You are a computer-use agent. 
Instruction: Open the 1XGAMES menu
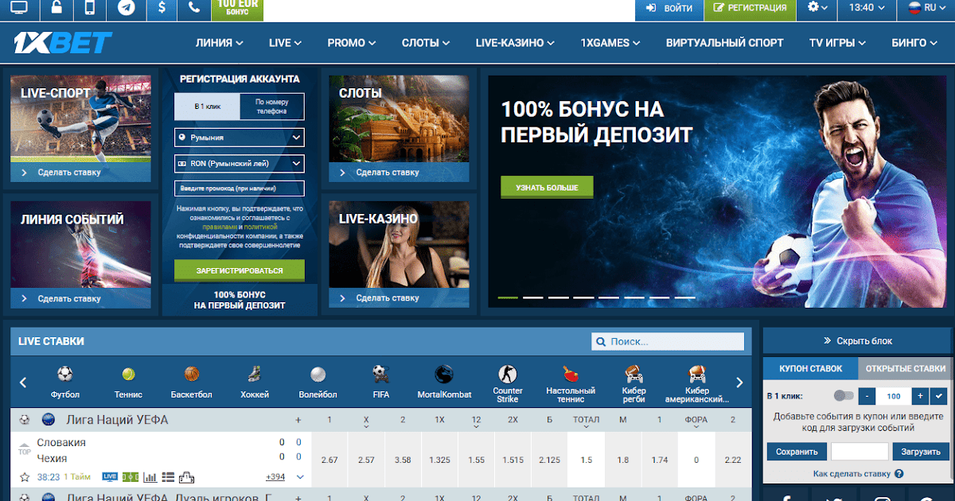[610, 43]
